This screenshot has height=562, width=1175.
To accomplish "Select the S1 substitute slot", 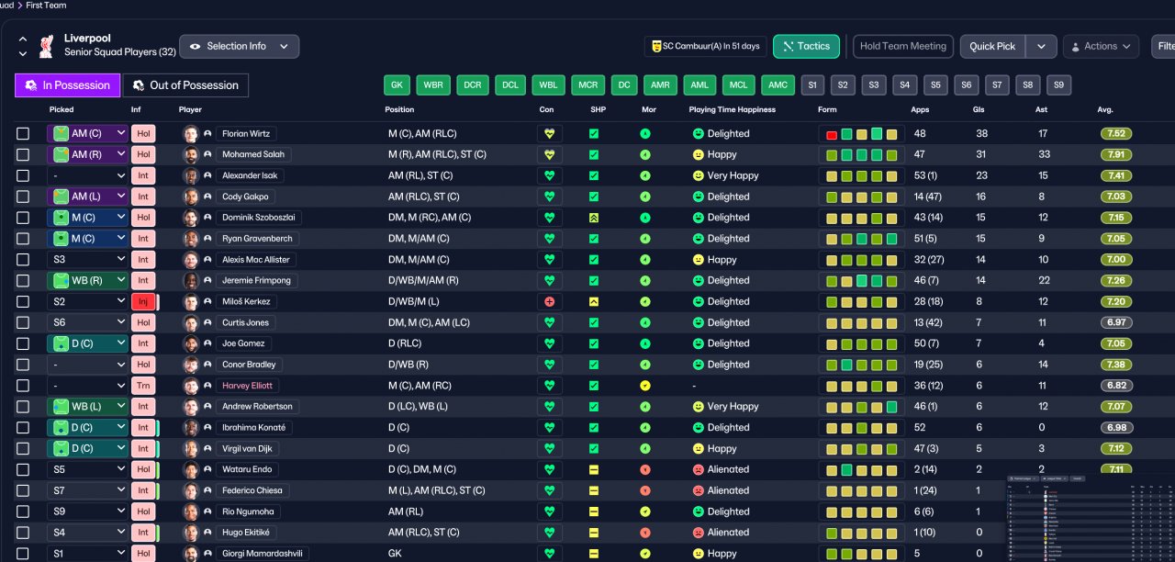I will (812, 85).
